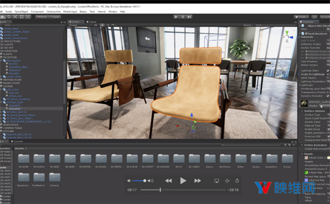Click the video progress scrubber at 08:17
Image resolution: width=330 pixels, height=204 pixels.
click(x=160, y=190)
